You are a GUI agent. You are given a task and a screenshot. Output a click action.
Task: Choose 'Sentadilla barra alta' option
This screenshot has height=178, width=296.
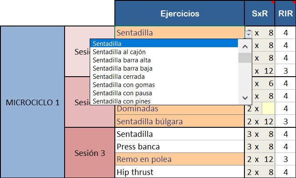[x=122, y=60]
